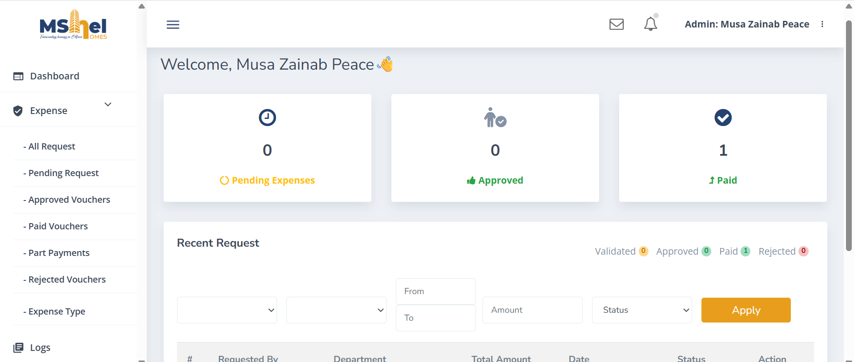Click the approved person-check icon
This screenshot has width=854, height=362.
[495, 118]
